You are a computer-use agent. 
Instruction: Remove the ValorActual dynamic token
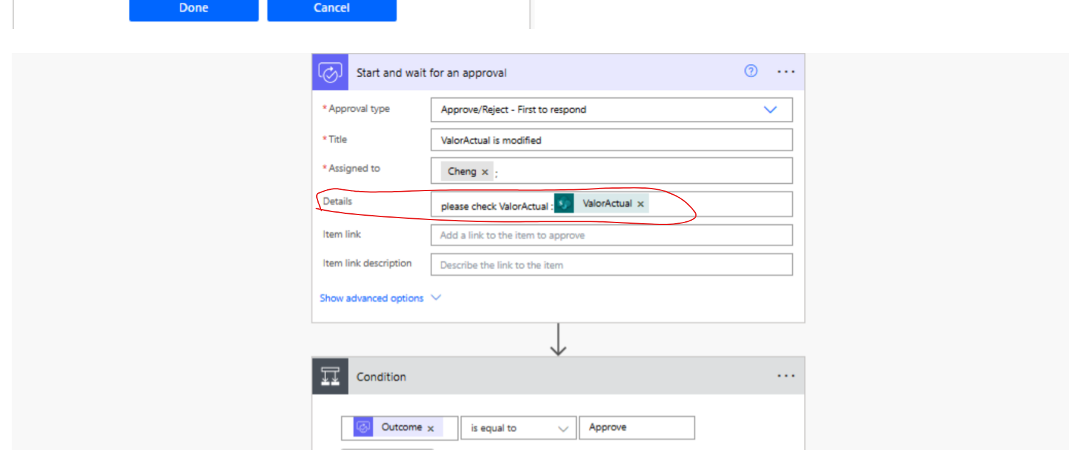640,204
